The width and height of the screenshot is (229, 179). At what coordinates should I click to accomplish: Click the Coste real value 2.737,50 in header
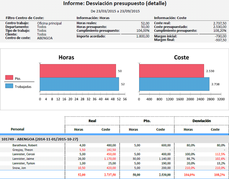220,23
